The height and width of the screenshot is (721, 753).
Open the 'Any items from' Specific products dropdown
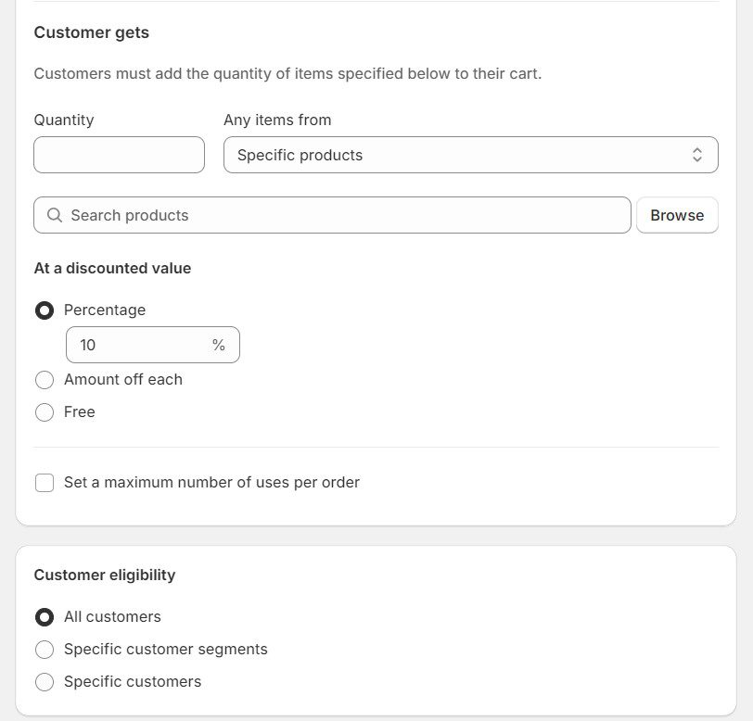pos(470,155)
